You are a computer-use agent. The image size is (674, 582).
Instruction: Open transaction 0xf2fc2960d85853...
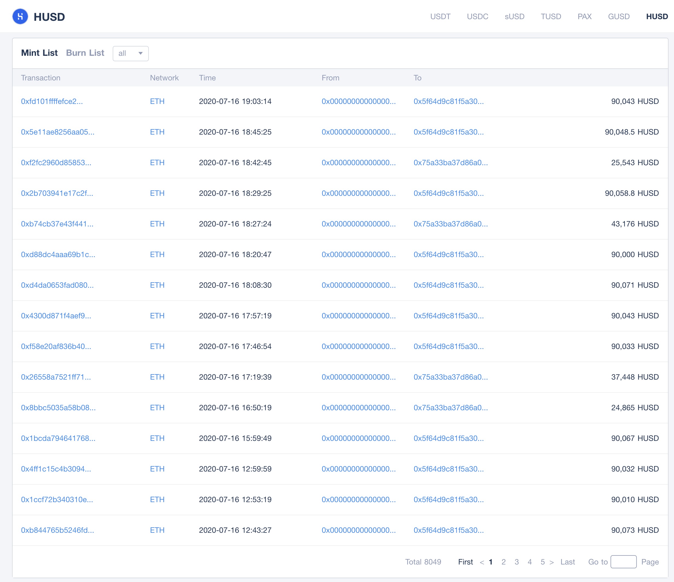click(56, 163)
